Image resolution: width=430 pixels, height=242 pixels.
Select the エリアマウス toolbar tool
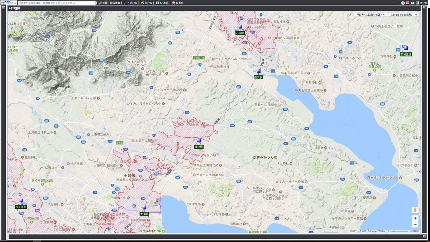pyautogui.click(x=147, y=3)
